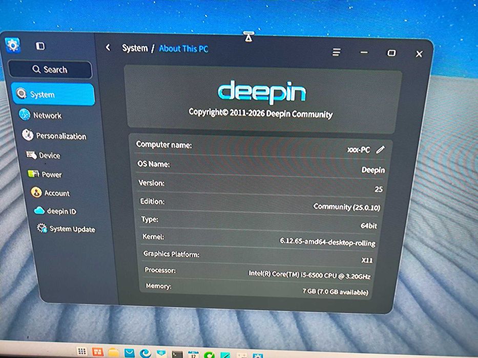Image resolution: width=478 pixels, height=358 pixels.
Task: Close the Control Center window
Action: tap(419, 54)
